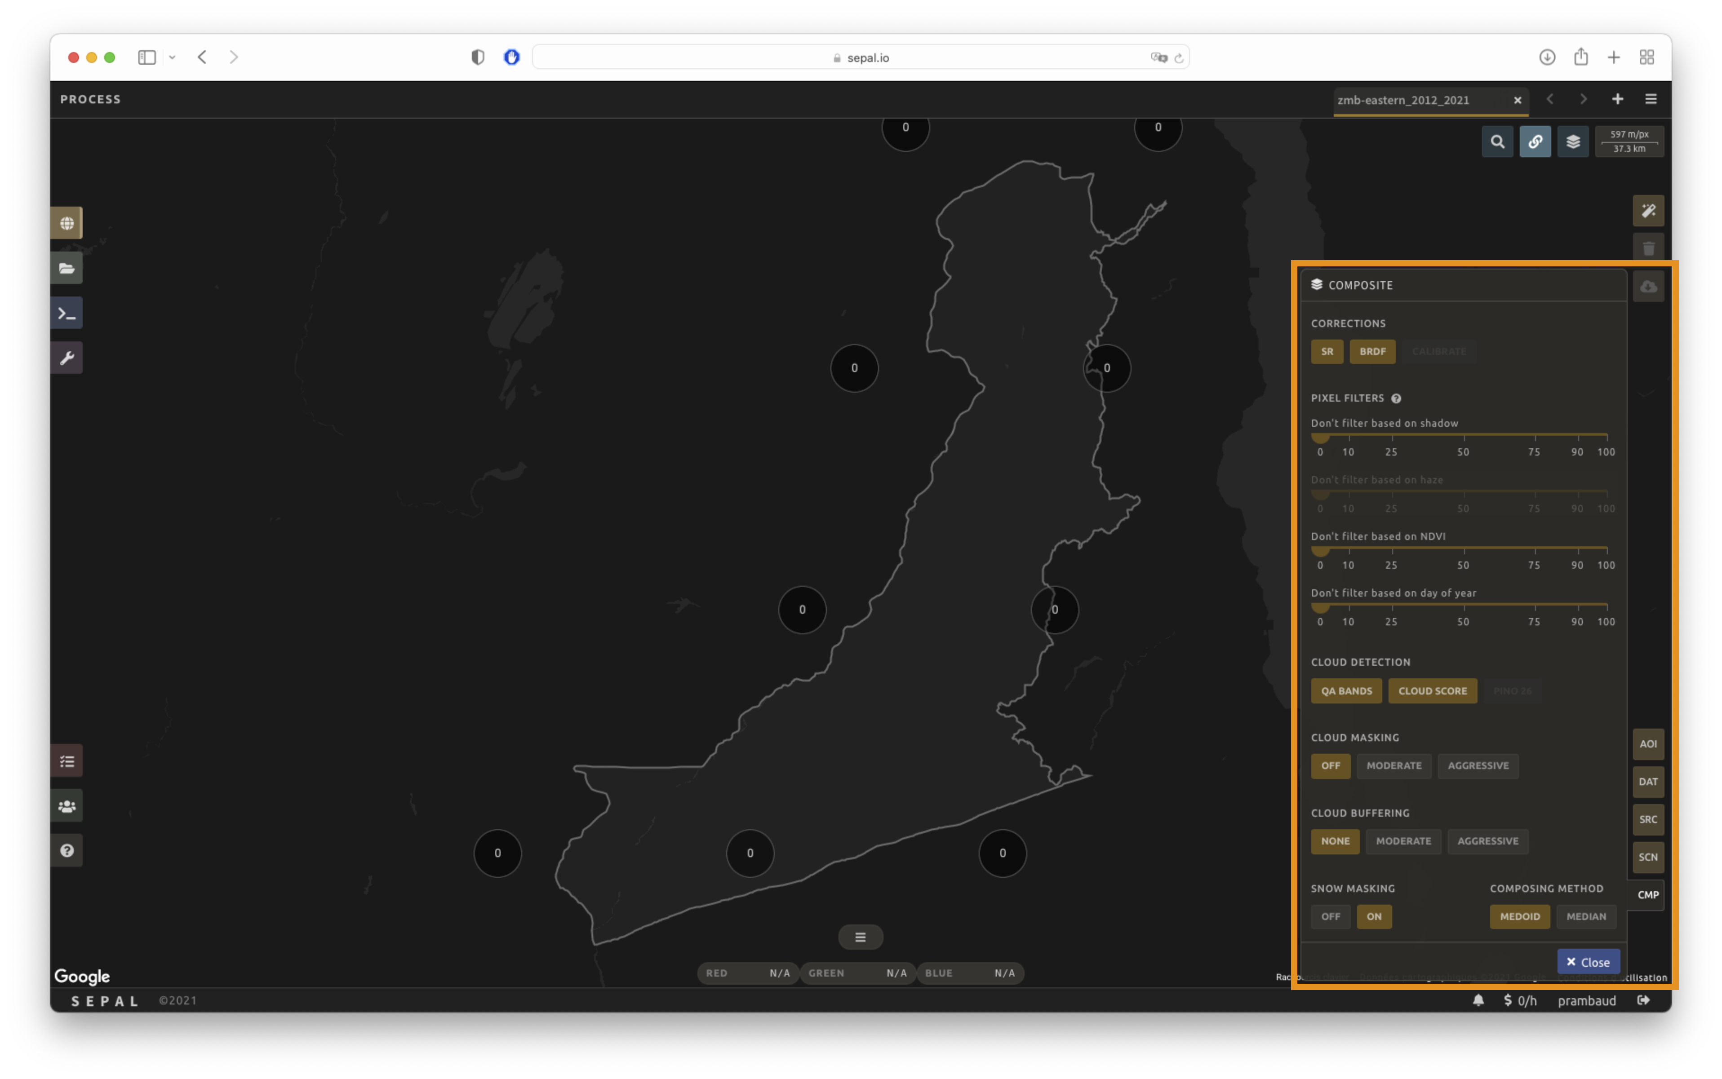Open the hamburger menu at top right
This screenshot has height=1079, width=1722.
tap(1651, 99)
